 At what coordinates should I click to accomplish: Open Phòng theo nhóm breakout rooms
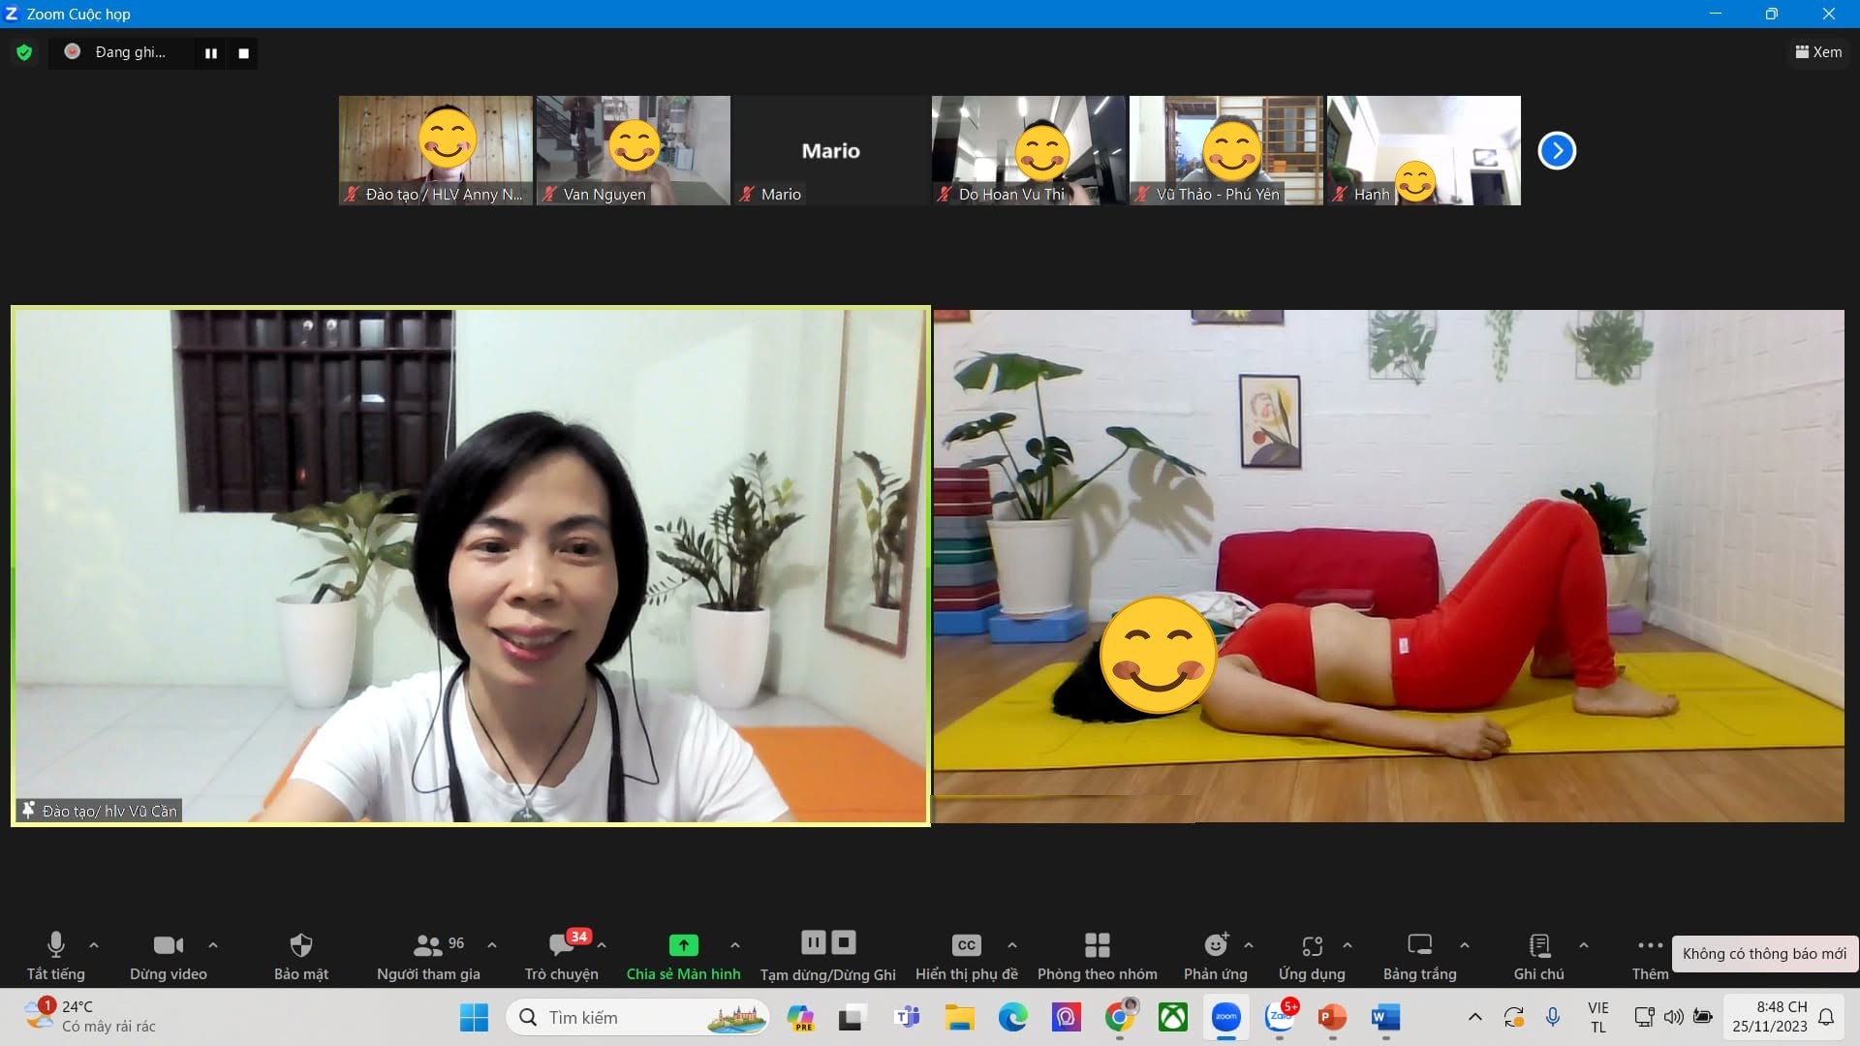[1097, 956]
